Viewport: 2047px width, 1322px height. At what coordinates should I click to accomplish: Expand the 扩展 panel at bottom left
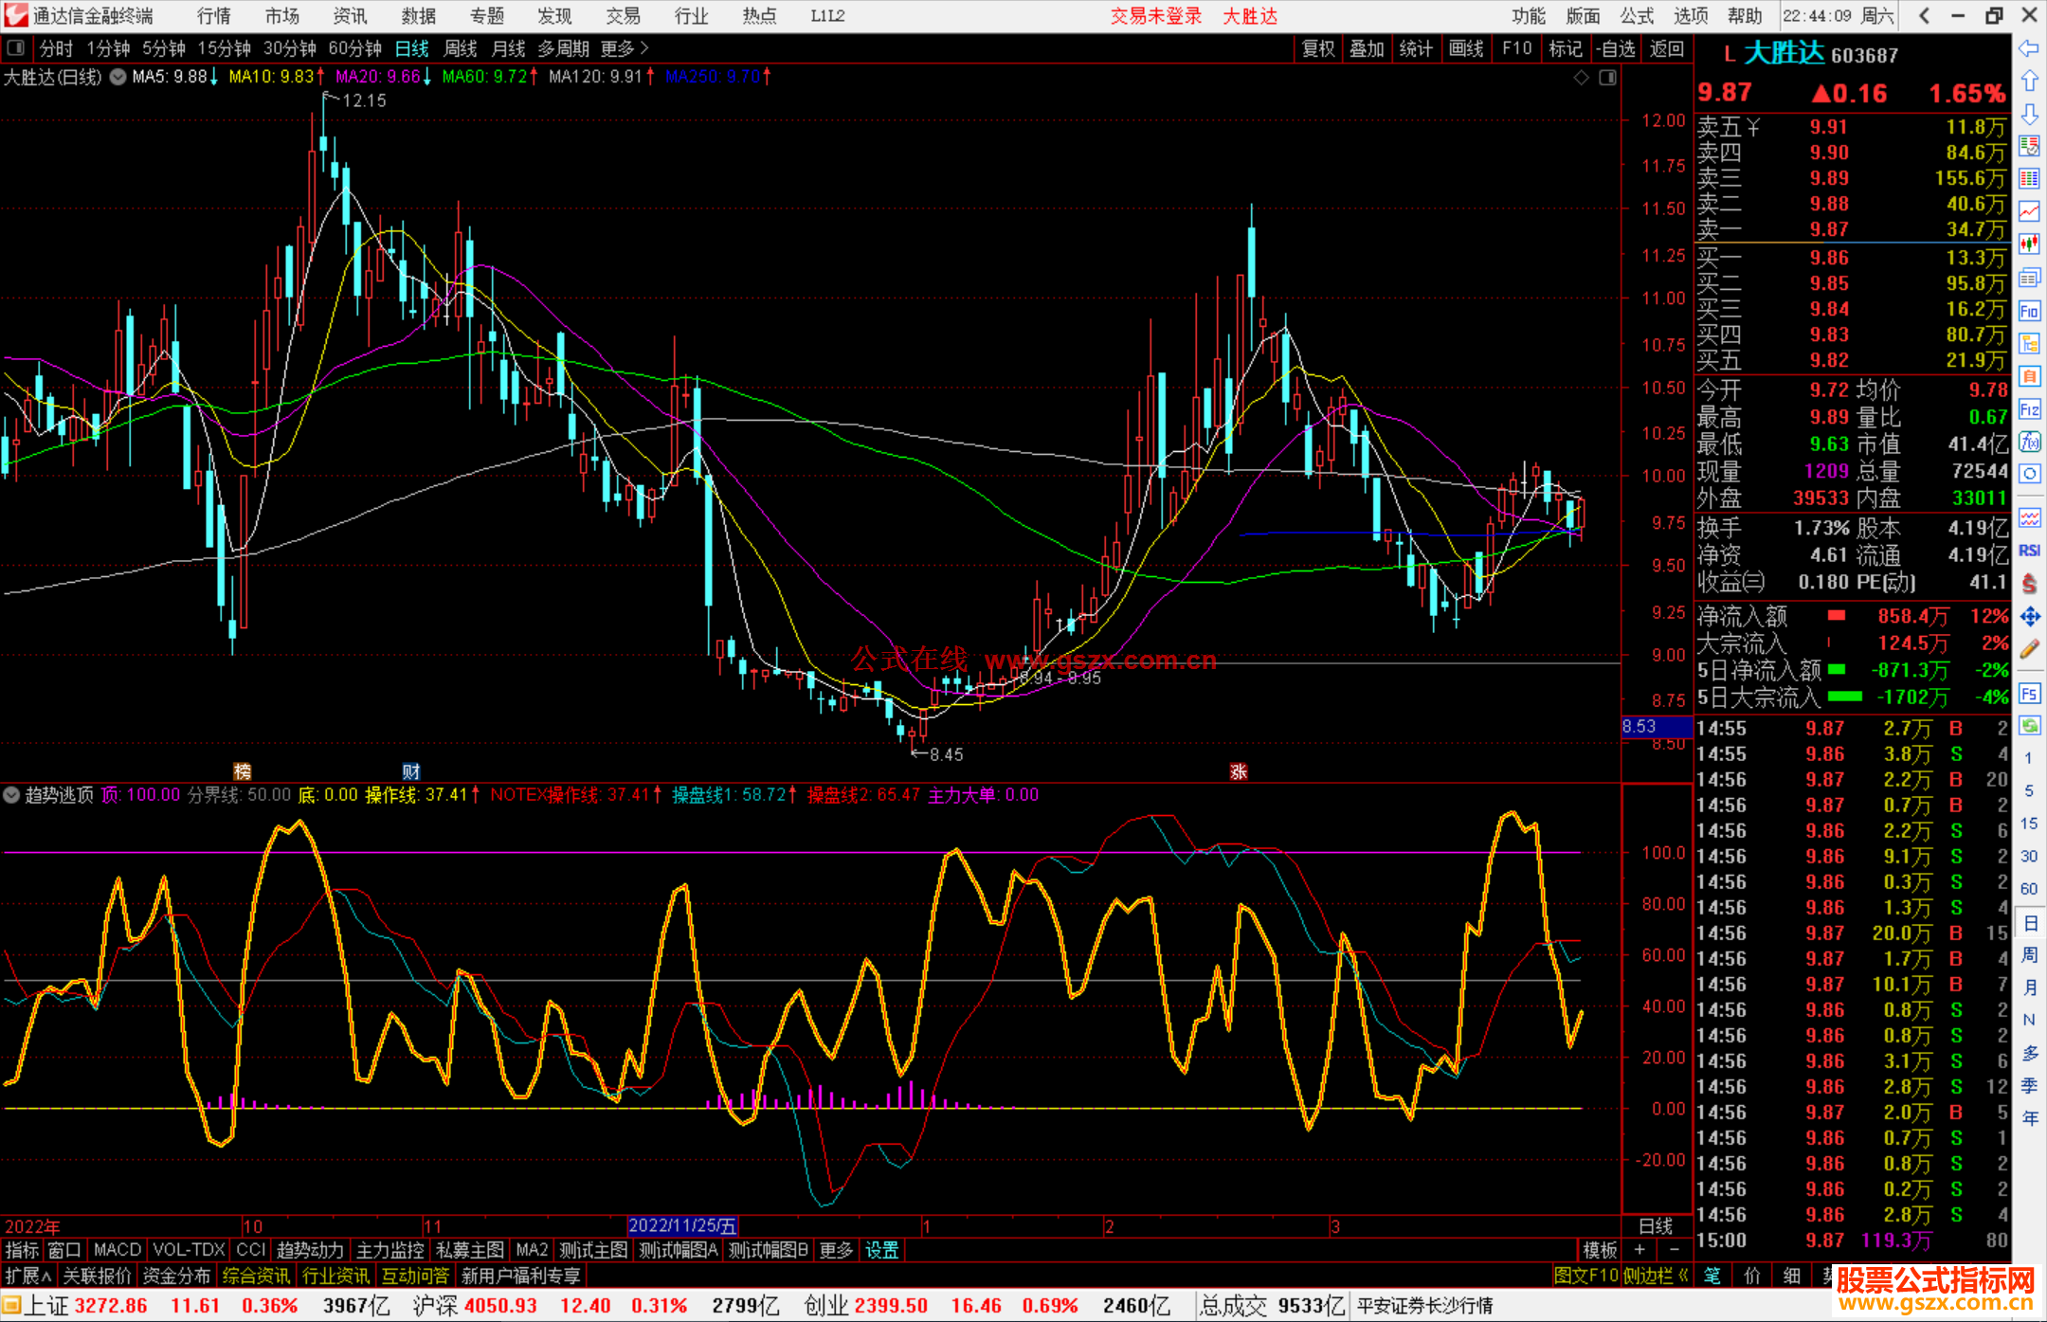click(x=27, y=1277)
